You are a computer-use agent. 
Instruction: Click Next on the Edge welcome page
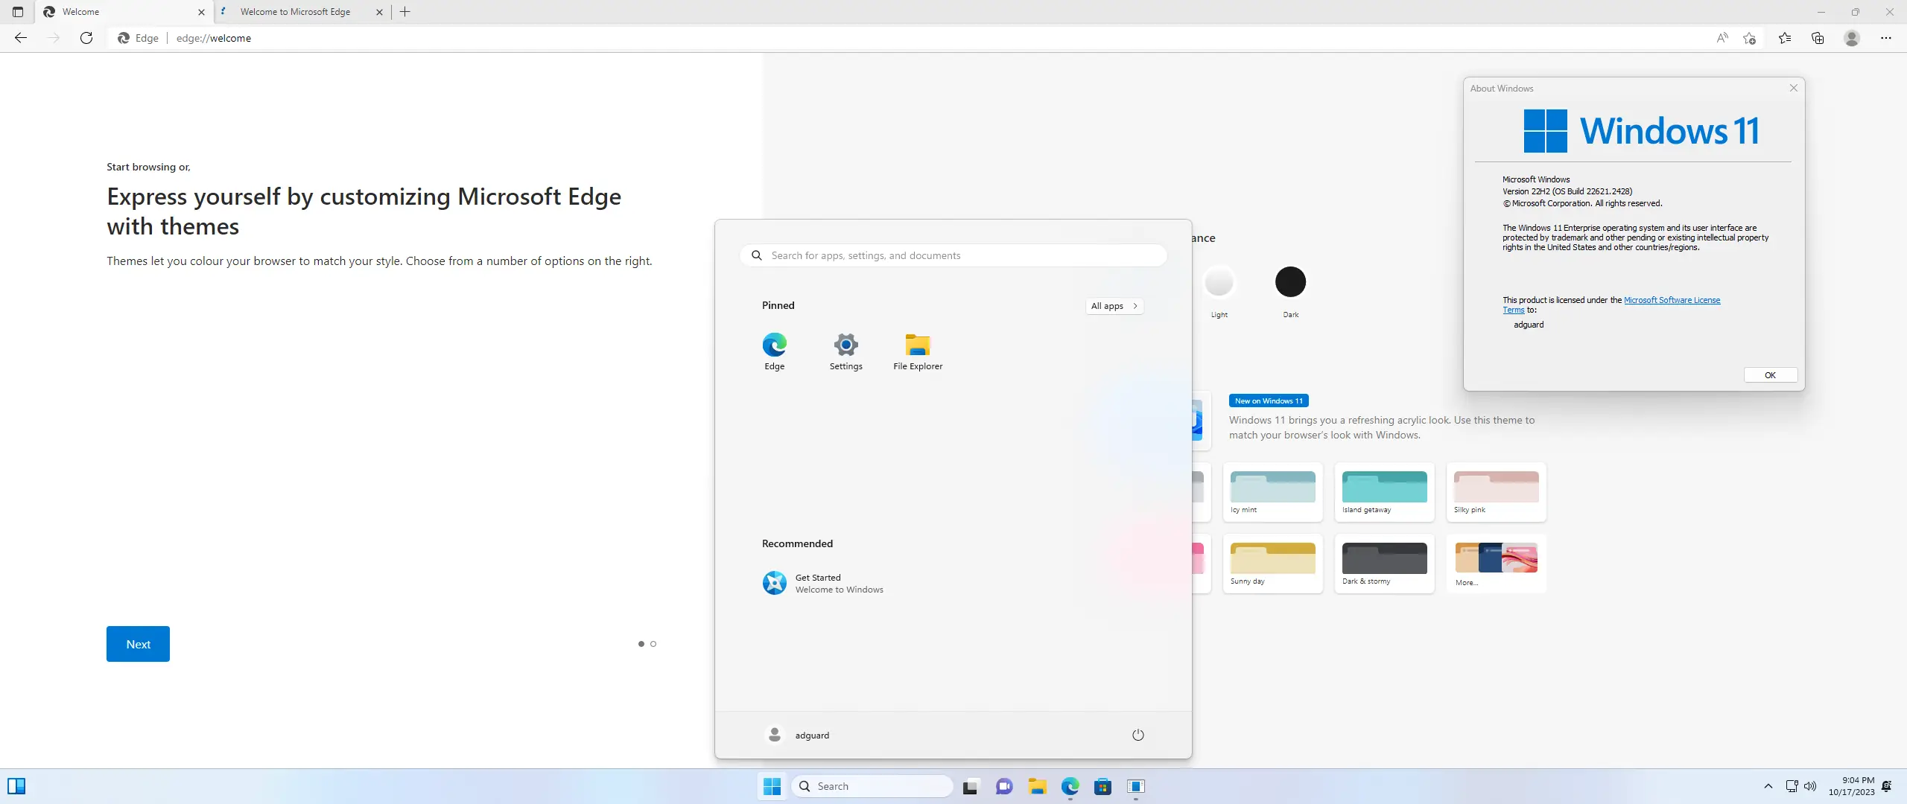pyautogui.click(x=138, y=643)
